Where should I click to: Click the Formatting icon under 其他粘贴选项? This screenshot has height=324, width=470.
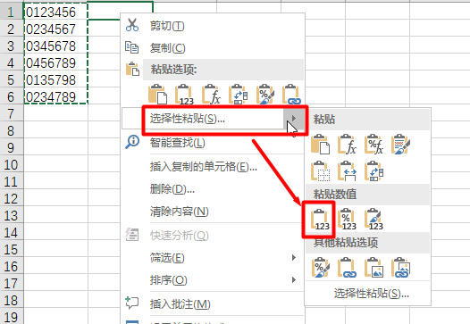click(320, 267)
